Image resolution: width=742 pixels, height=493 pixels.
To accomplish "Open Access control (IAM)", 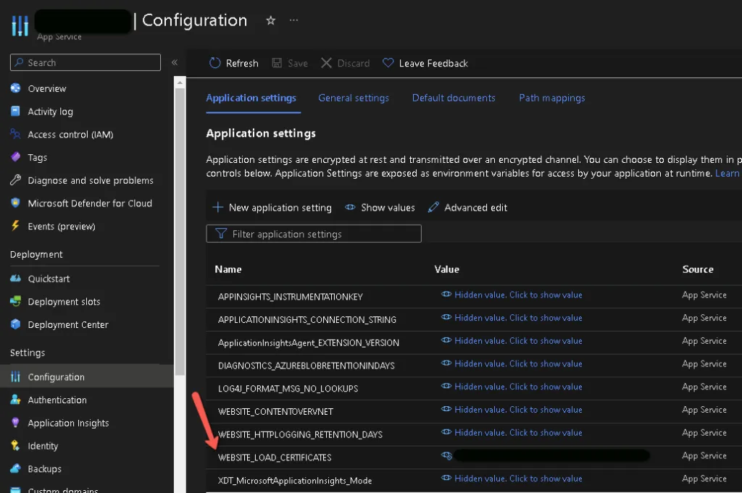I will [x=70, y=134].
